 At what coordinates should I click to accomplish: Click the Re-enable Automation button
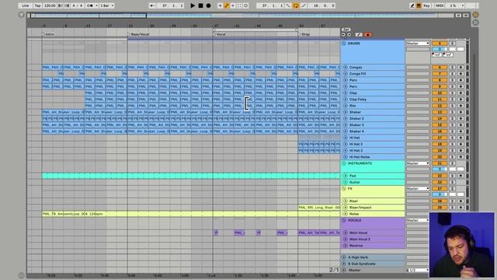[x=233, y=5]
